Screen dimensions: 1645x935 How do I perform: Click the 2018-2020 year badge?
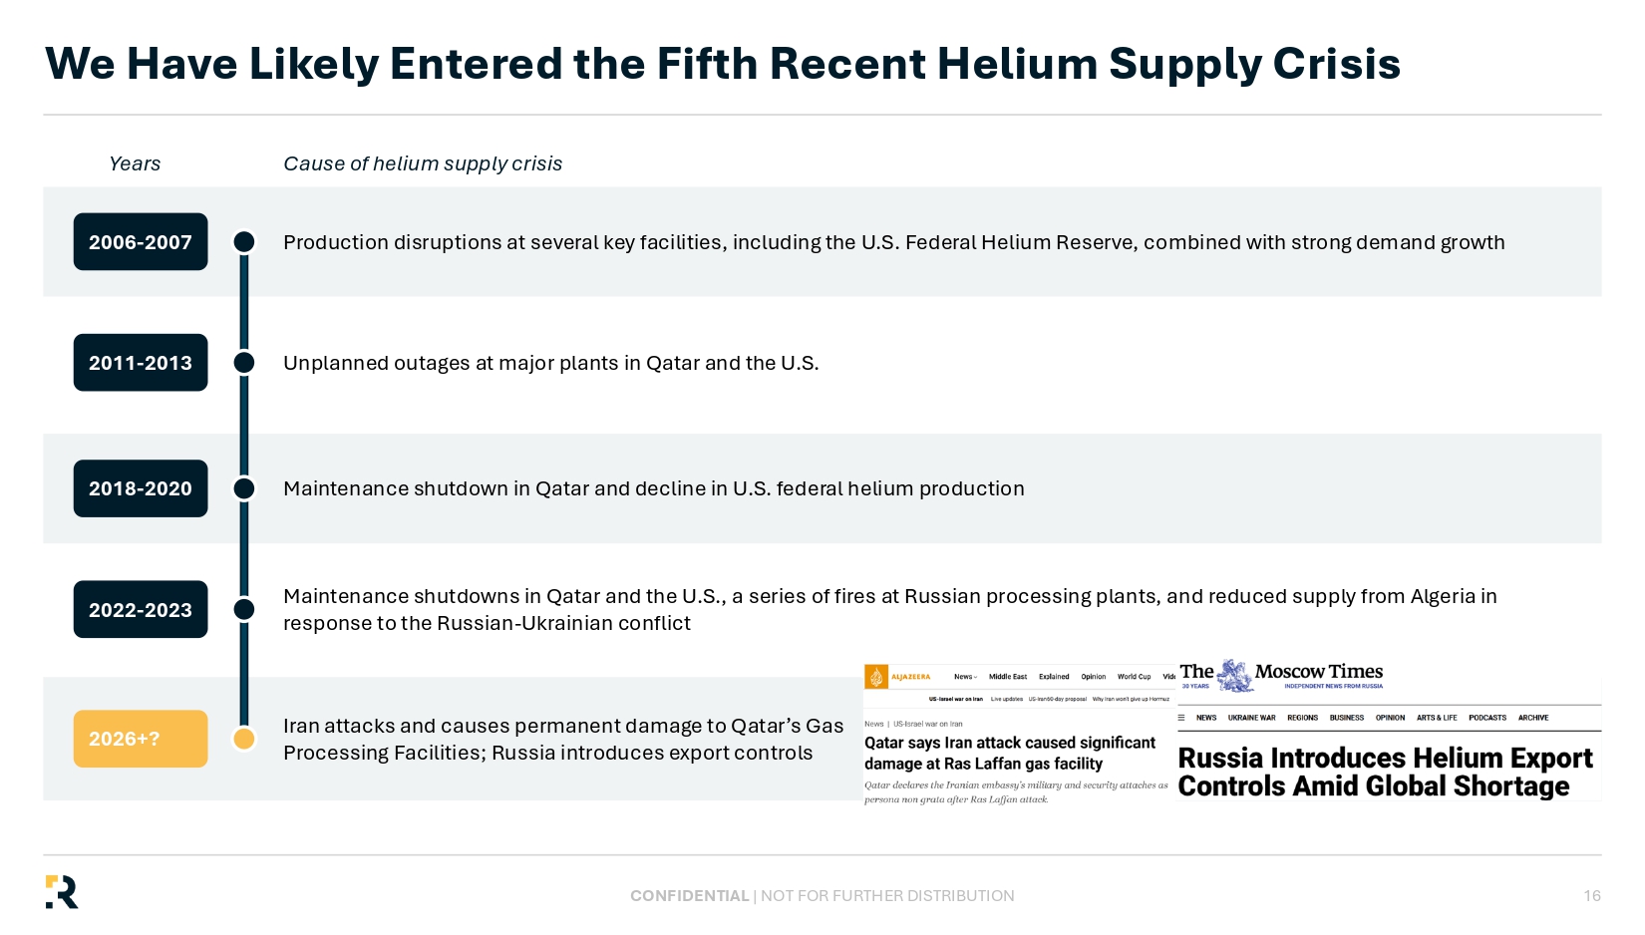(x=141, y=488)
